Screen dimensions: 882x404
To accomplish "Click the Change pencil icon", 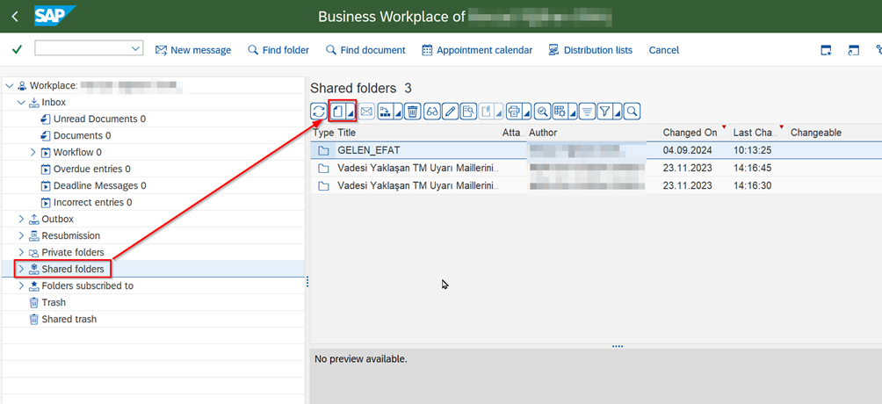I will (x=450, y=112).
